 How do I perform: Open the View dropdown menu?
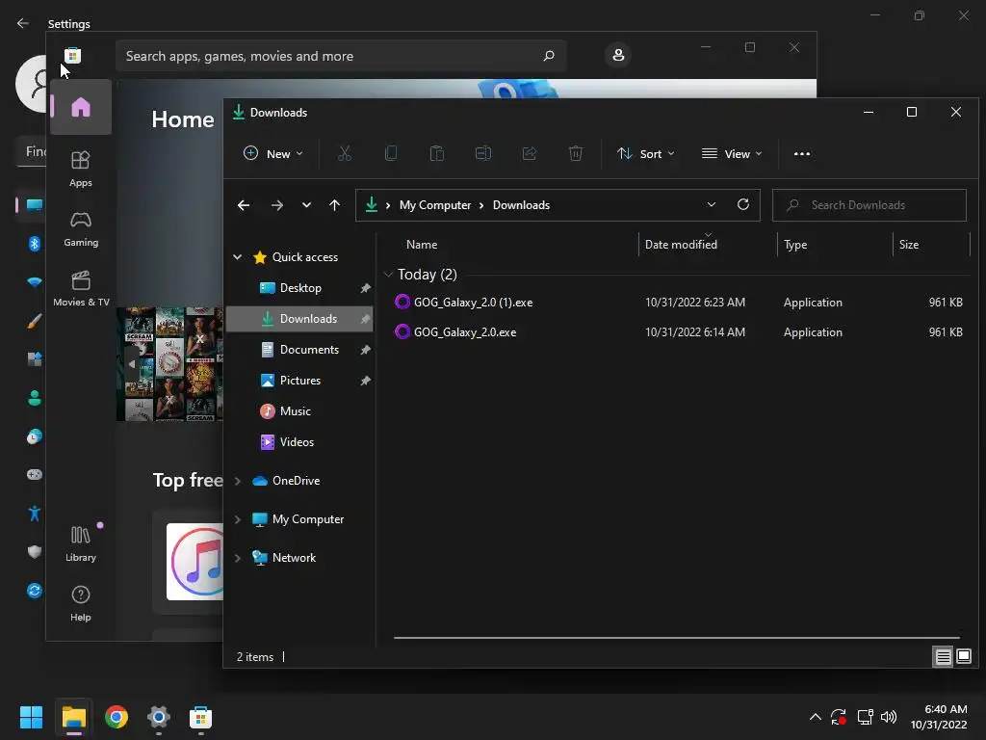(732, 153)
